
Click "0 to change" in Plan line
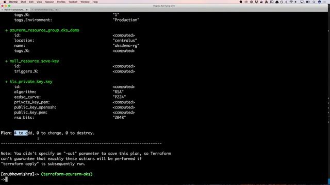(49, 133)
